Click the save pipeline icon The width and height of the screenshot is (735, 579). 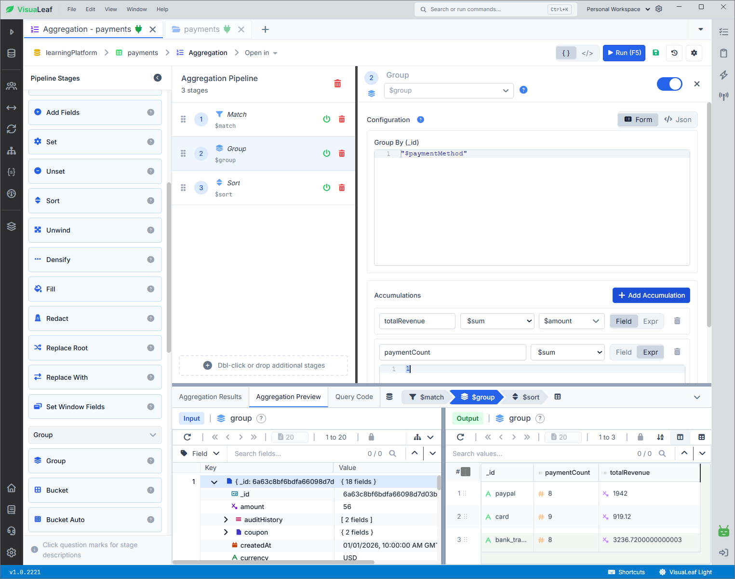point(655,53)
